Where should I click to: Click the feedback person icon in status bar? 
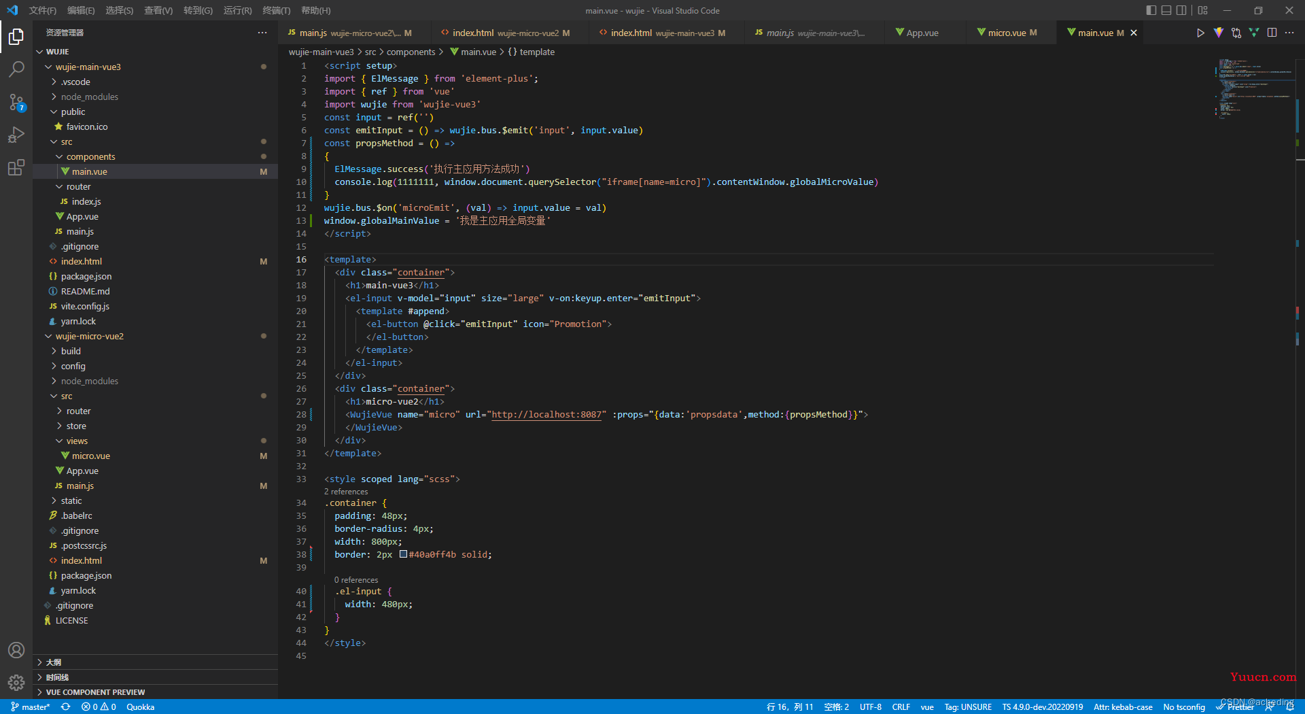[x=1269, y=707]
